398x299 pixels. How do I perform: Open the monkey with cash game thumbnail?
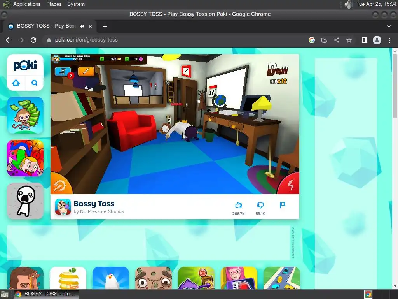(25, 115)
